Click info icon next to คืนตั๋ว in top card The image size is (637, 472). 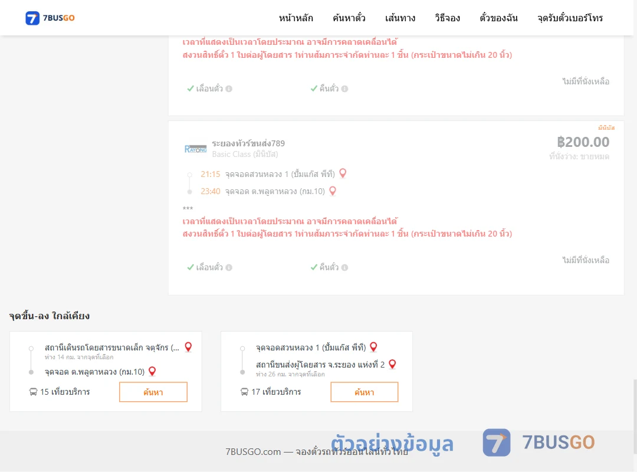click(345, 88)
